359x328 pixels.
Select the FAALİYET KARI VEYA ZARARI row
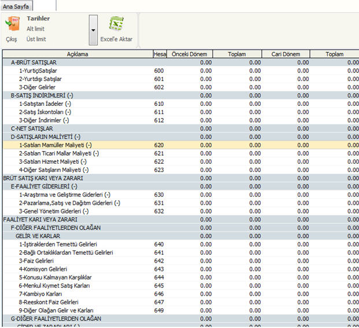(x=40, y=220)
